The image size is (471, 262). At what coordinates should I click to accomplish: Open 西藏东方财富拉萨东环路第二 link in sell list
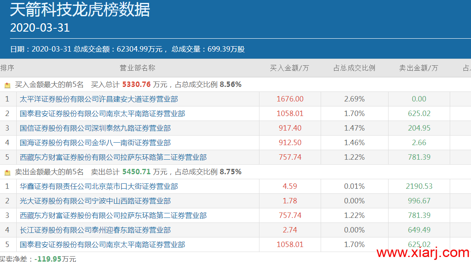[x=113, y=215]
